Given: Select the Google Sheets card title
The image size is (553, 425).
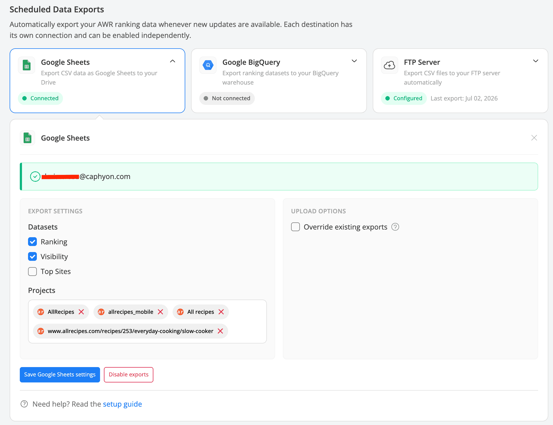Looking at the screenshot, I should (x=65, y=62).
